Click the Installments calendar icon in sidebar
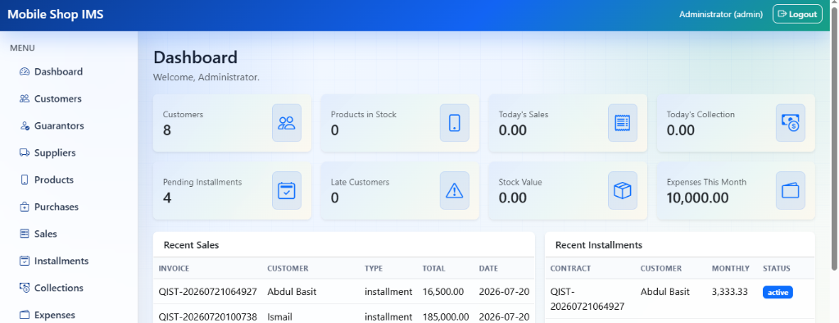This screenshot has height=323, width=839. (24, 261)
